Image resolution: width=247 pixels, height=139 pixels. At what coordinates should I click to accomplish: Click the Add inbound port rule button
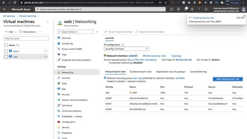click(x=228, y=79)
